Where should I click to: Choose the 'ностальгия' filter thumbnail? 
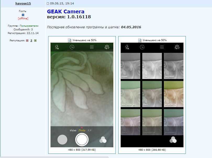click(130, 93)
